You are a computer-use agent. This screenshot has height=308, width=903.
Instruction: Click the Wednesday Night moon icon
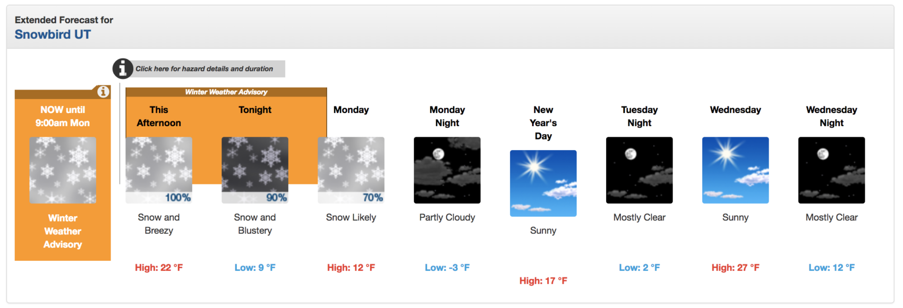[x=832, y=170]
